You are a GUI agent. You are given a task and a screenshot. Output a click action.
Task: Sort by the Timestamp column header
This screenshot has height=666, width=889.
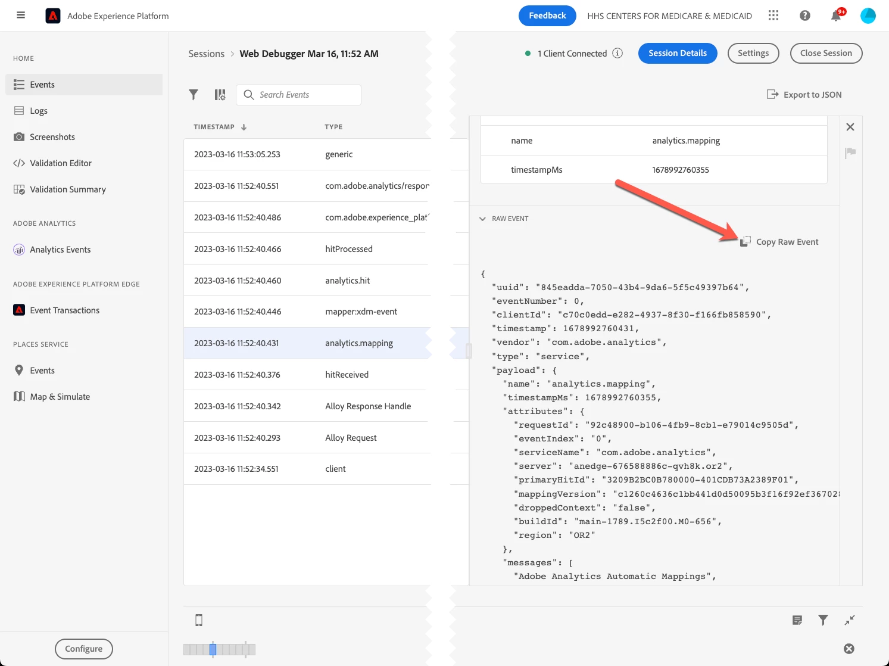pyautogui.click(x=220, y=127)
